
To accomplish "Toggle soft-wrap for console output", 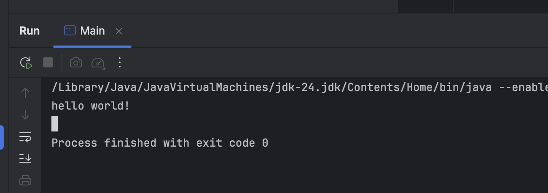I will (x=25, y=137).
